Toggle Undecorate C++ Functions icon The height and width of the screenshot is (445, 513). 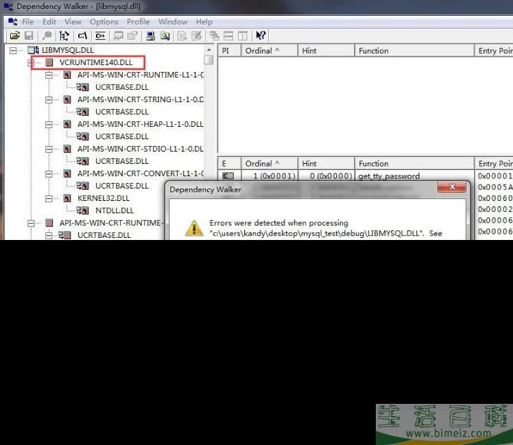click(100, 36)
